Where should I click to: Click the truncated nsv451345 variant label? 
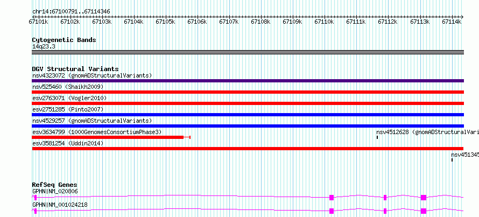point(465,155)
